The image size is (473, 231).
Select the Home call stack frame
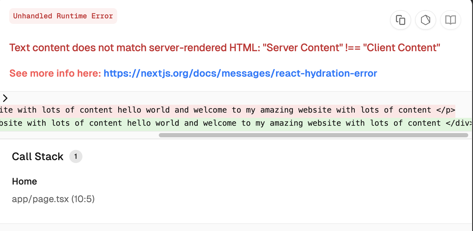24,181
